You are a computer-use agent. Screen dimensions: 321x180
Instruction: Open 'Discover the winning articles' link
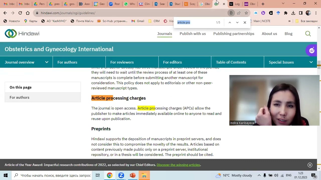(178, 165)
